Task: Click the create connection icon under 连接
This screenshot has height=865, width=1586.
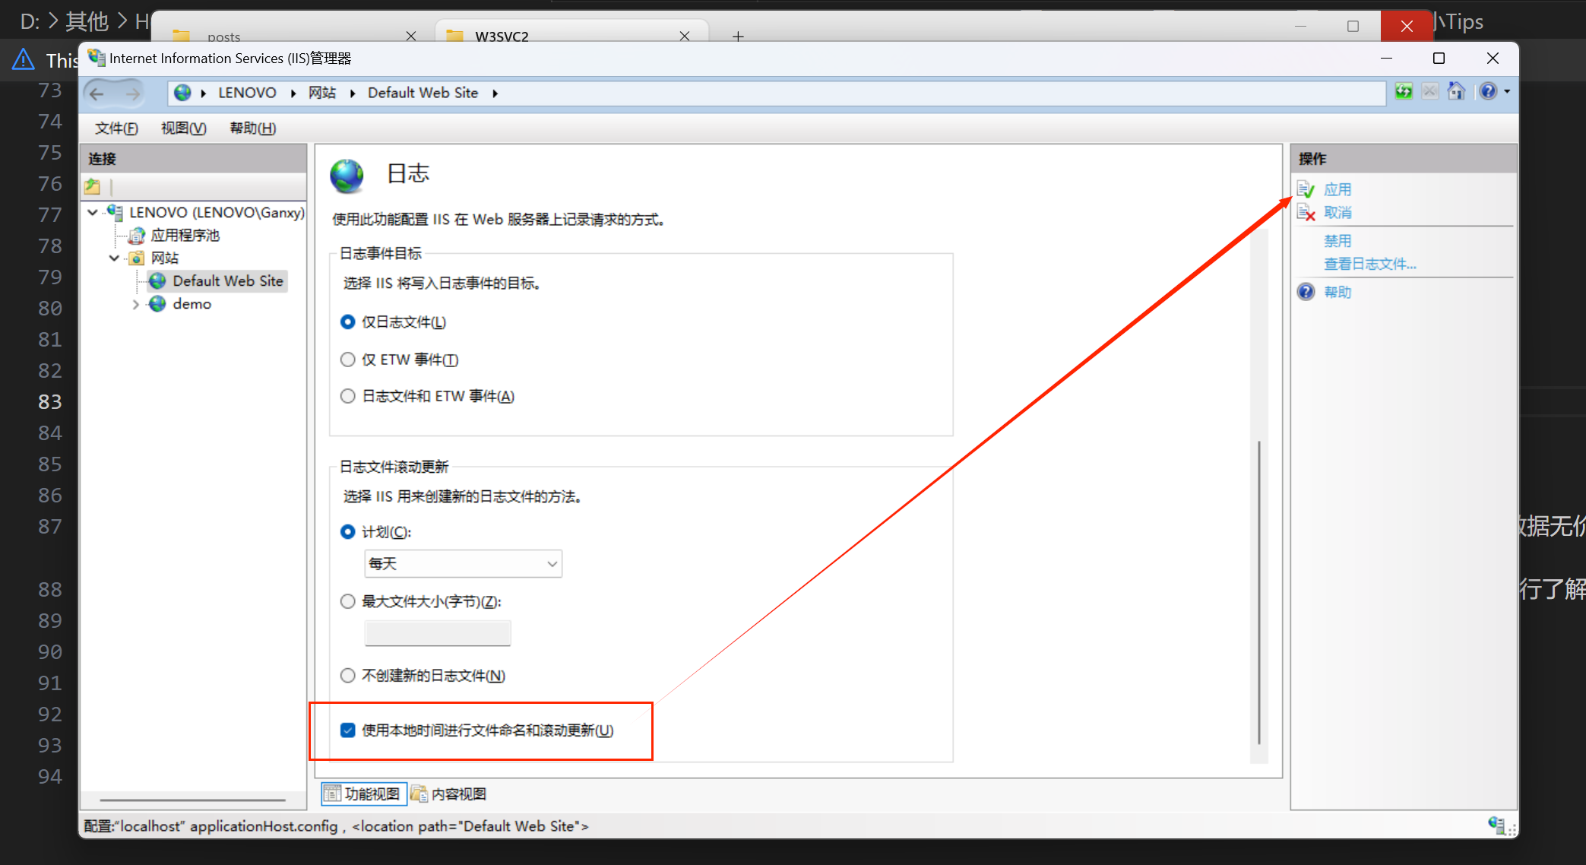Action: pos(93,186)
